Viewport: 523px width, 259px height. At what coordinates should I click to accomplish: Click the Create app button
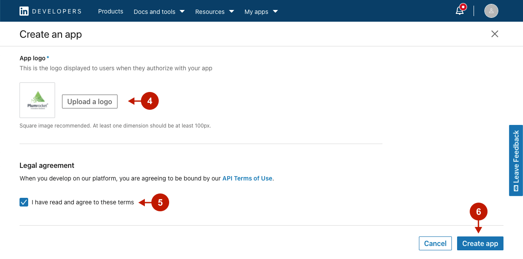[480, 243]
